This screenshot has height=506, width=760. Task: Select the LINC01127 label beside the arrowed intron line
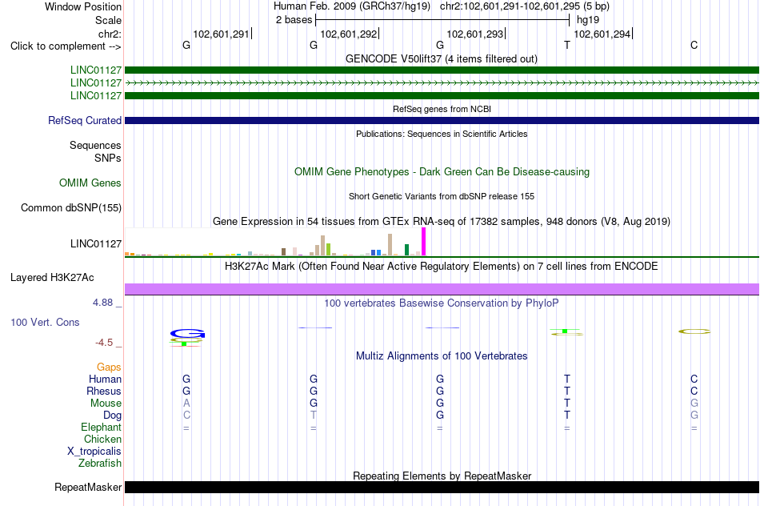[96, 83]
